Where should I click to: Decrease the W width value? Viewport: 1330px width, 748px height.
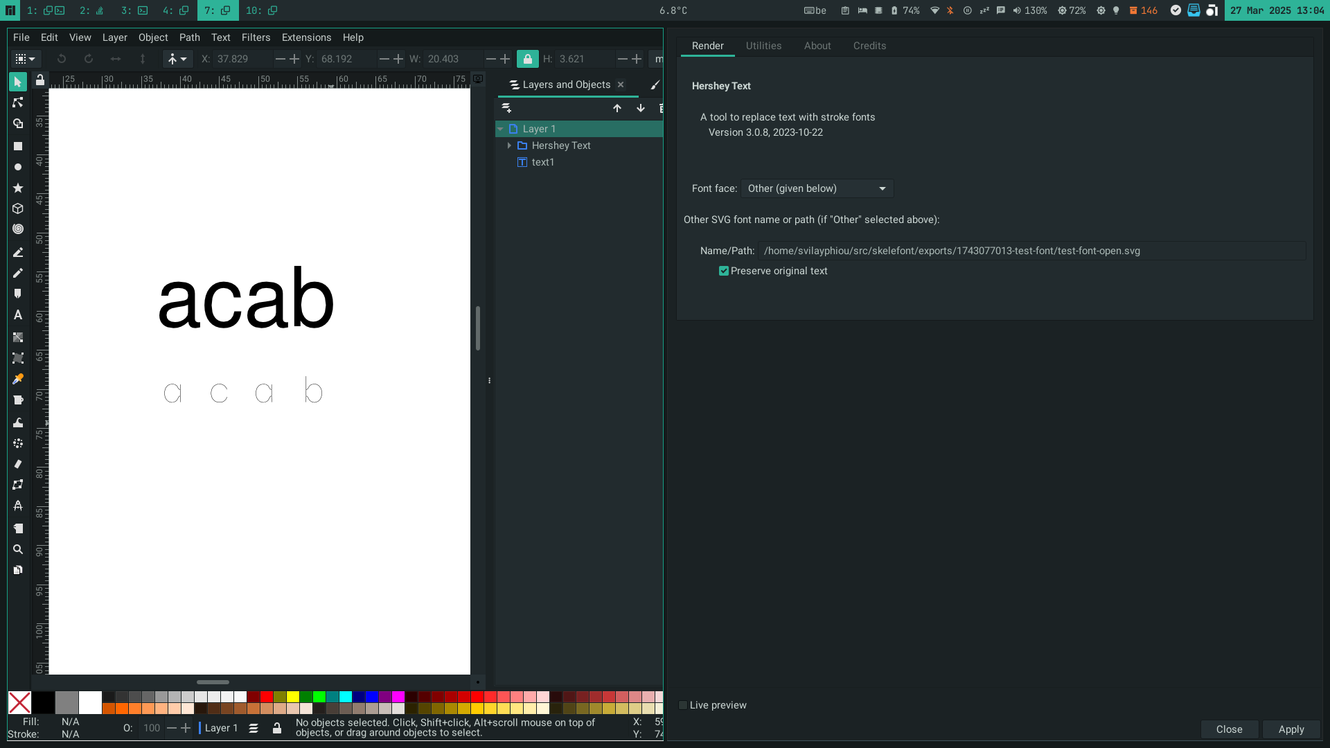[490, 59]
